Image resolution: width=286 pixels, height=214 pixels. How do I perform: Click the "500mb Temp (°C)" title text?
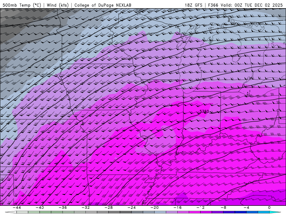tap(22, 5)
